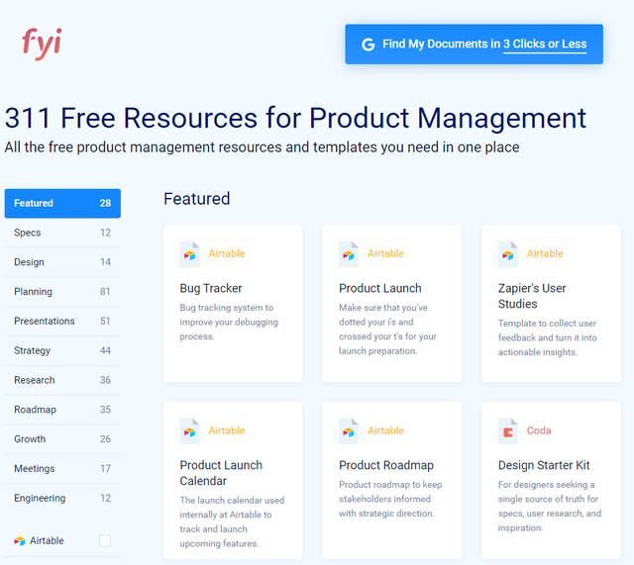The height and width of the screenshot is (565, 634).
Task: Click the Airtable logo in sidebar filter
Action: pyautogui.click(x=20, y=541)
